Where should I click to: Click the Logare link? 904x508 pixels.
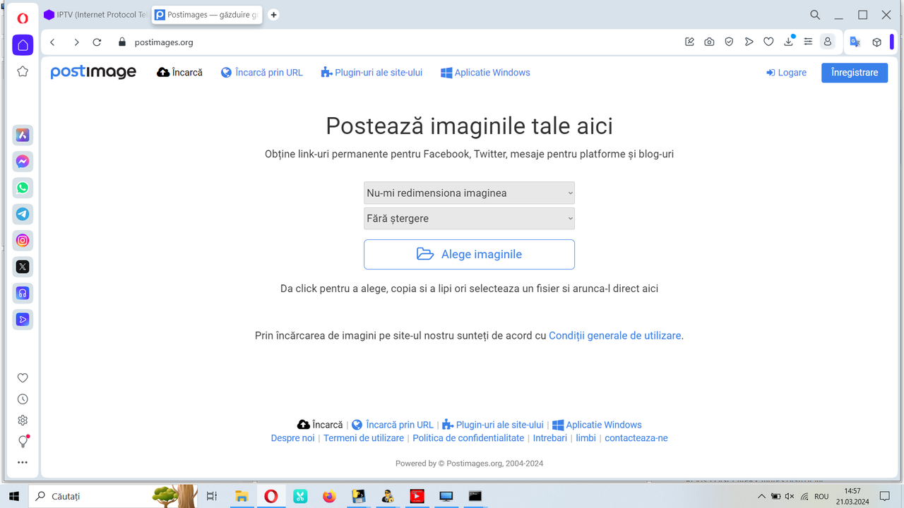pyautogui.click(x=786, y=73)
